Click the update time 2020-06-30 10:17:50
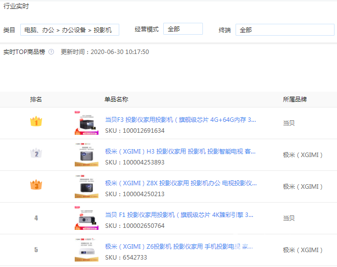337x267 pixels. click(x=120, y=52)
